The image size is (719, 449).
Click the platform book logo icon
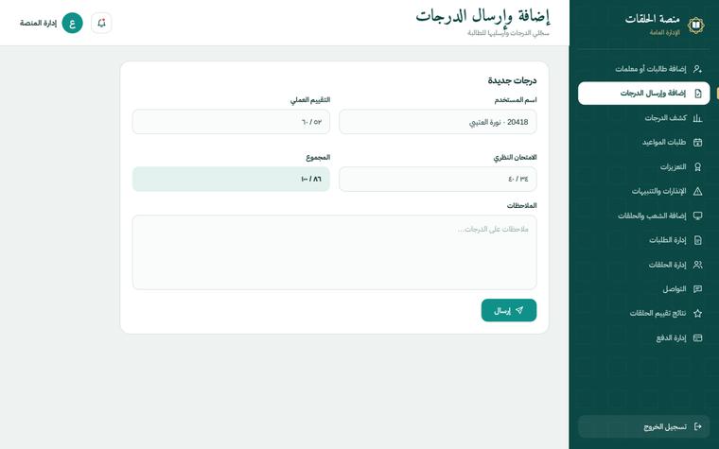point(695,25)
